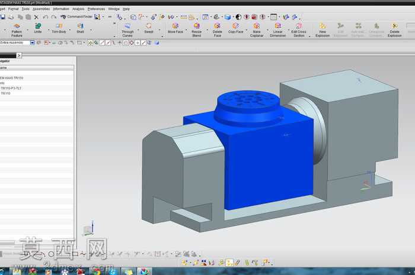Open the Preferences menu

[x=96, y=9]
